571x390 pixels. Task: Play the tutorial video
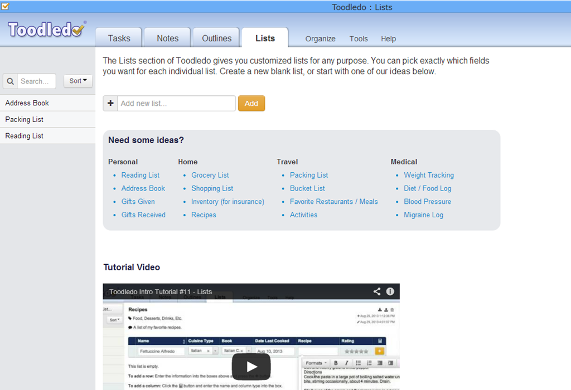pyautogui.click(x=251, y=367)
